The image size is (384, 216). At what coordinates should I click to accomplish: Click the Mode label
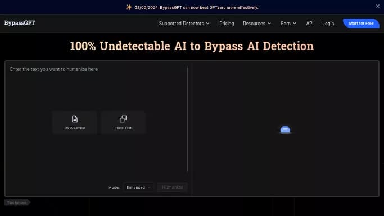pos(114,187)
